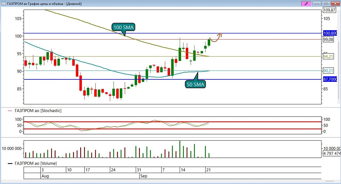Click date 3 on the time axis
Screen dimensions: 341x184
pos(43,170)
